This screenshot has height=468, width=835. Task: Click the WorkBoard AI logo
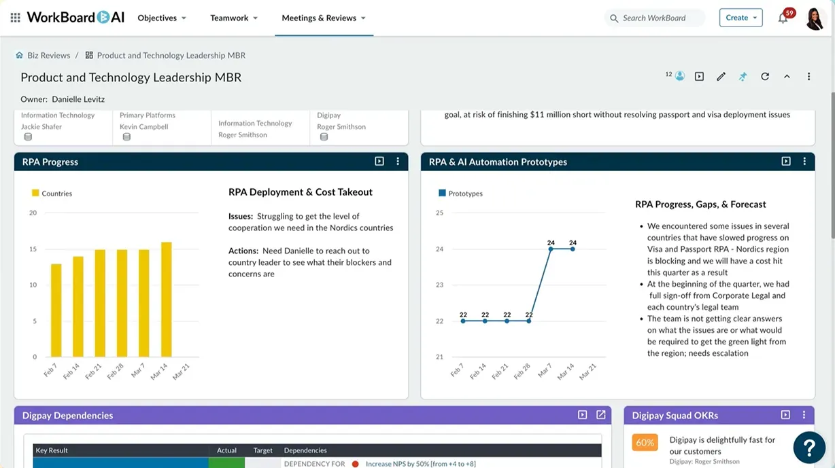click(75, 18)
